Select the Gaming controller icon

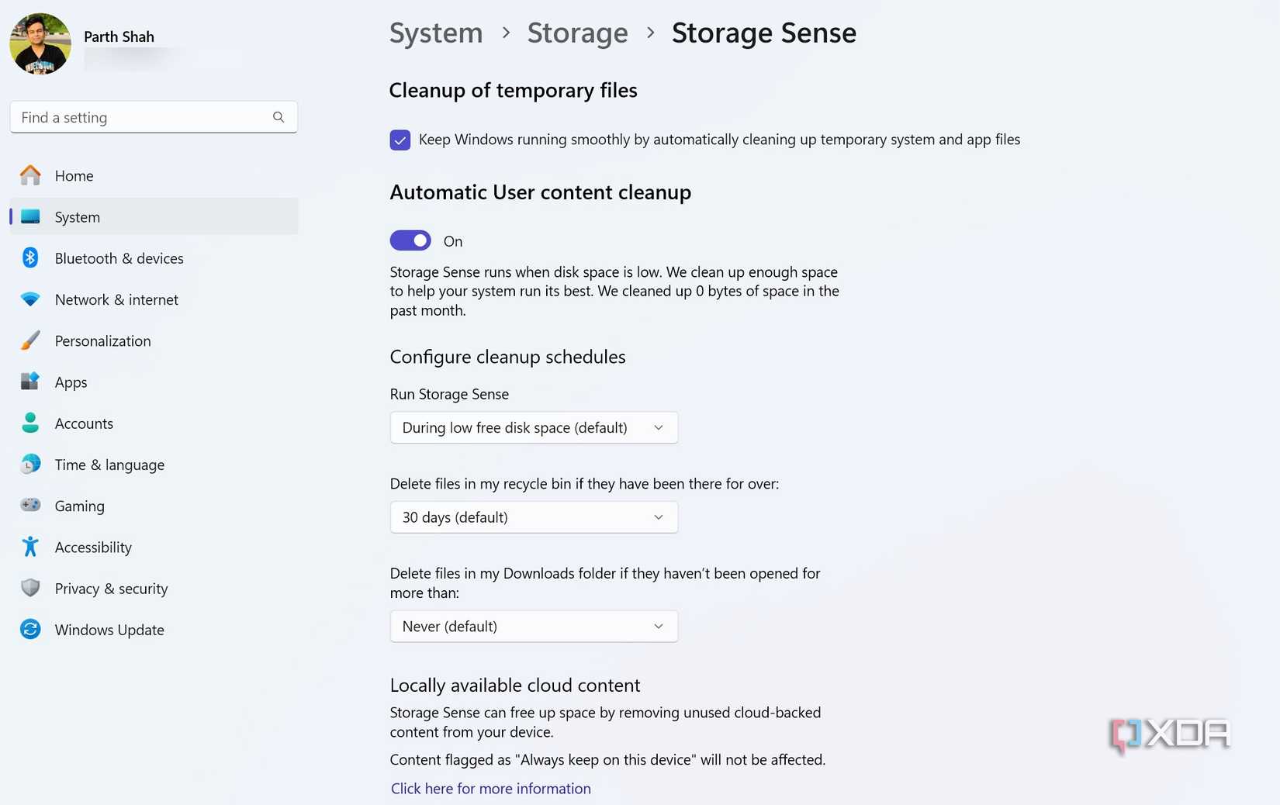coord(29,505)
